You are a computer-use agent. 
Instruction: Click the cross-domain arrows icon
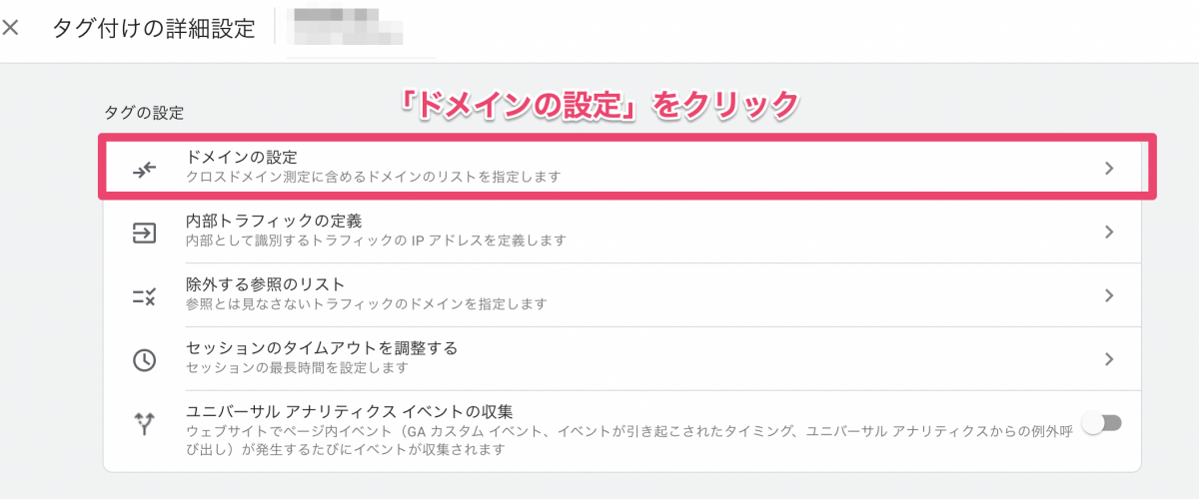pyautogui.click(x=145, y=169)
